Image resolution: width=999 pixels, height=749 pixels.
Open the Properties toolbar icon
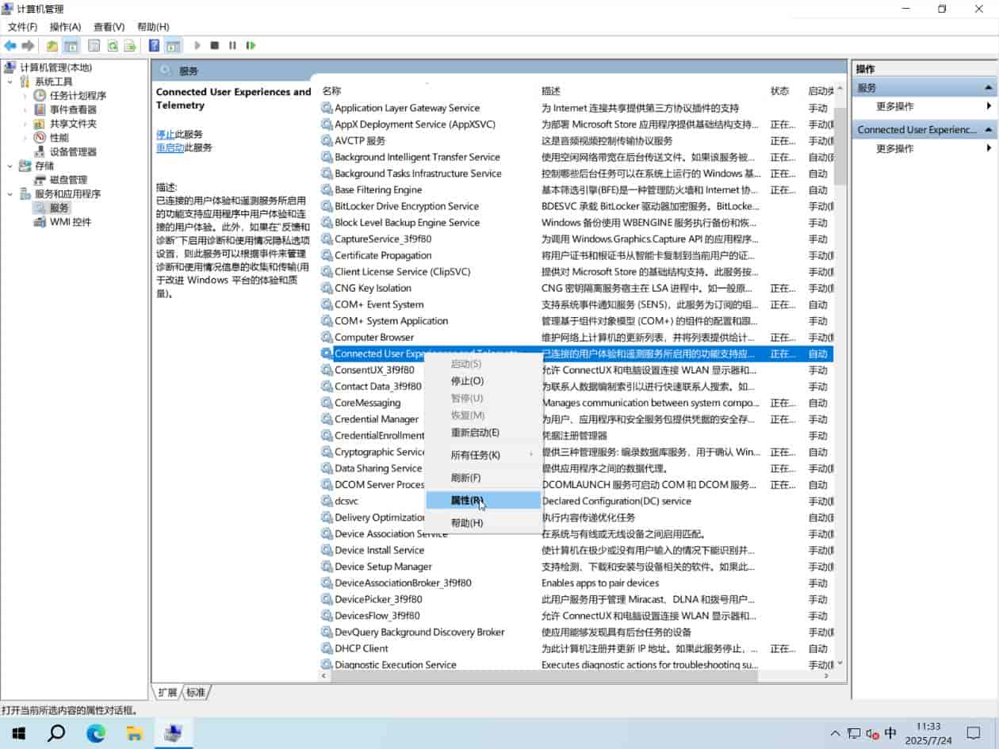(x=94, y=46)
